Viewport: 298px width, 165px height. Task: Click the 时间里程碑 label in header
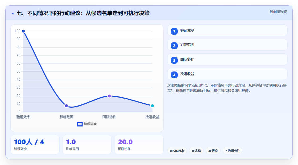(x=278, y=12)
